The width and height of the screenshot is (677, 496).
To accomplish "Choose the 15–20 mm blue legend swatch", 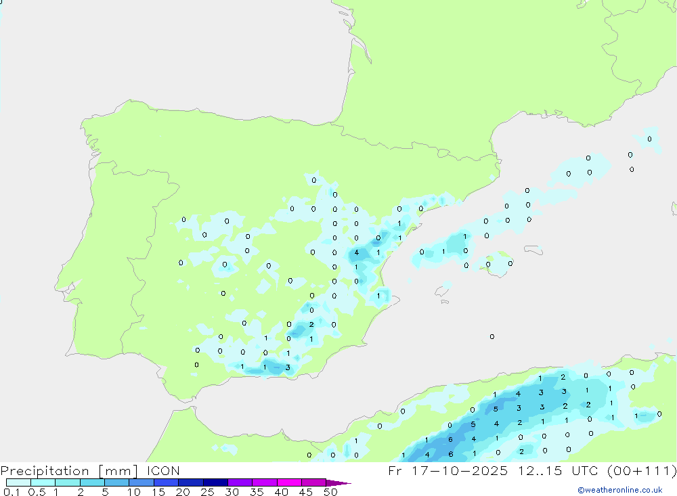I will (x=167, y=482).
